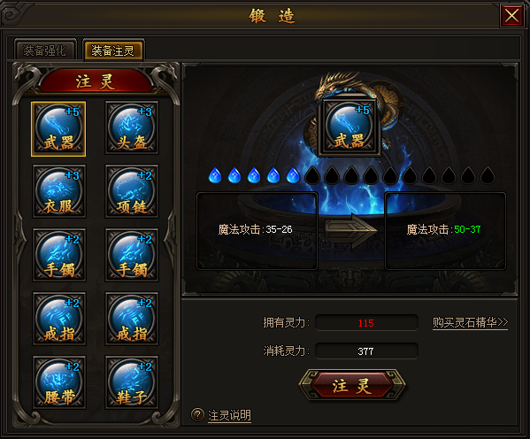Switch to the 装备强化 tab
This screenshot has height=439, width=530.
point(45,50)
